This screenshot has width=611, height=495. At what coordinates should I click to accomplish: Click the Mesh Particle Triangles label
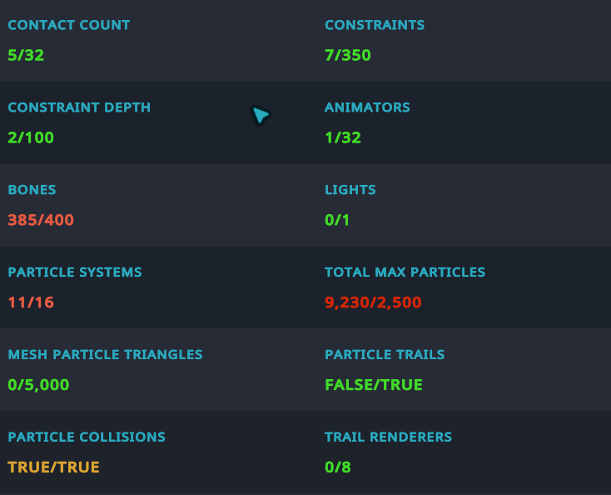tap(105, 355)
